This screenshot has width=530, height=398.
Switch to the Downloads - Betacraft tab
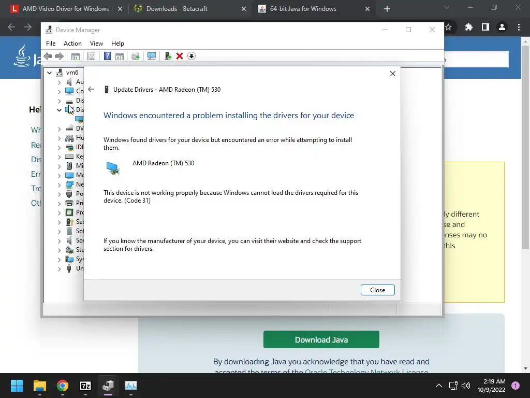[177, 9]
